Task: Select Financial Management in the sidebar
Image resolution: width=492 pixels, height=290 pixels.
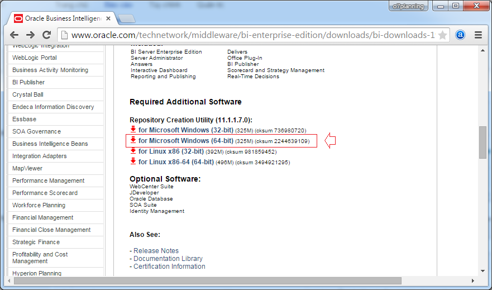Action: click(56, 217)
